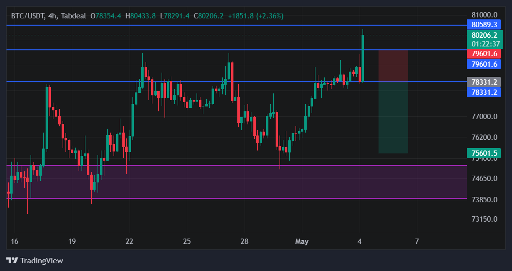Select the top blue horizontal line at 80589.3
Image resolution: width=512 pixels, height=271 pixels.
click(x=237, y=25)
